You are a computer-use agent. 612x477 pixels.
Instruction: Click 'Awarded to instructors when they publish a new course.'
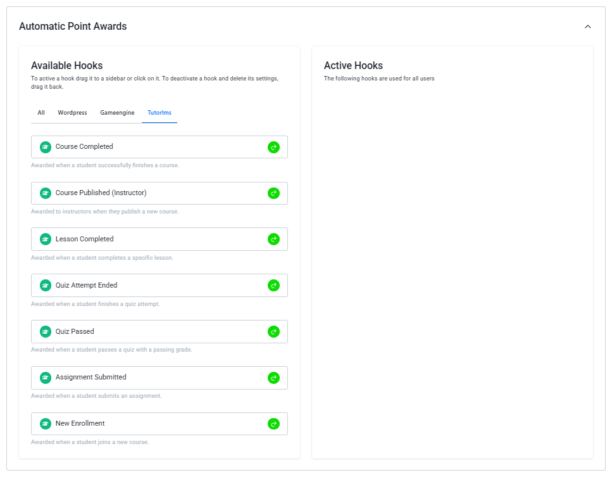(x=105, y=212)
